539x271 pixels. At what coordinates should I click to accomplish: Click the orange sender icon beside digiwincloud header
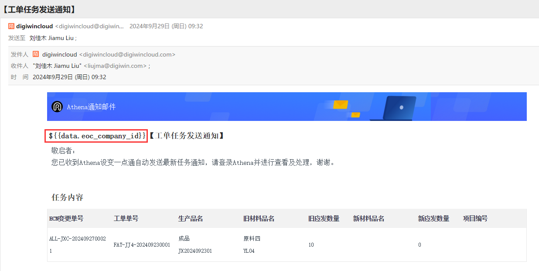pyautogui.click(x=11, y=26)
